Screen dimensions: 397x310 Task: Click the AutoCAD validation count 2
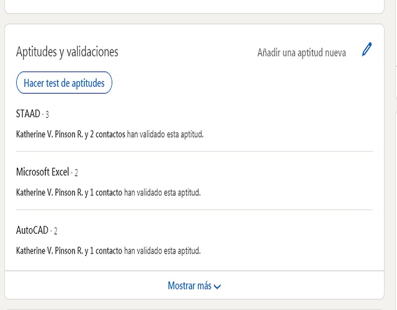[x=55, y=231]
